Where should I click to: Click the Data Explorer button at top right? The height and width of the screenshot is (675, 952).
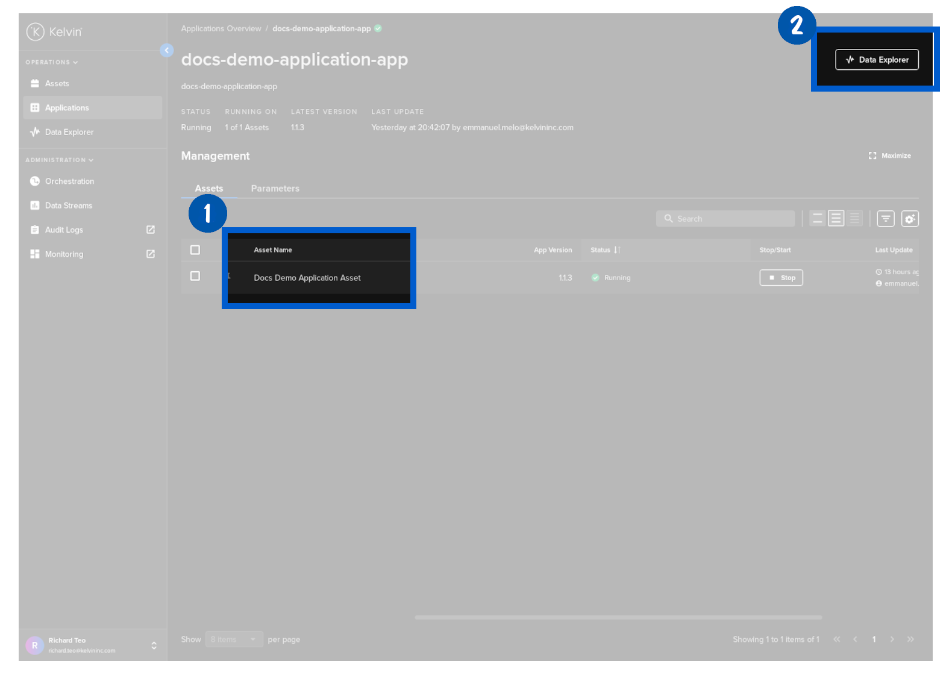877,60
